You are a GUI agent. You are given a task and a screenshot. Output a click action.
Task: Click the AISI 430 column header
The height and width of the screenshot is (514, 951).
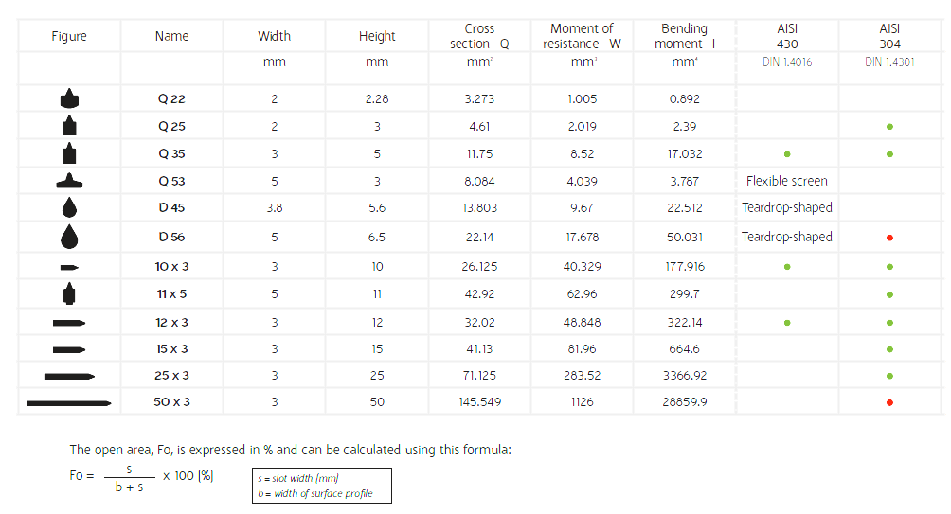point(786,36)
